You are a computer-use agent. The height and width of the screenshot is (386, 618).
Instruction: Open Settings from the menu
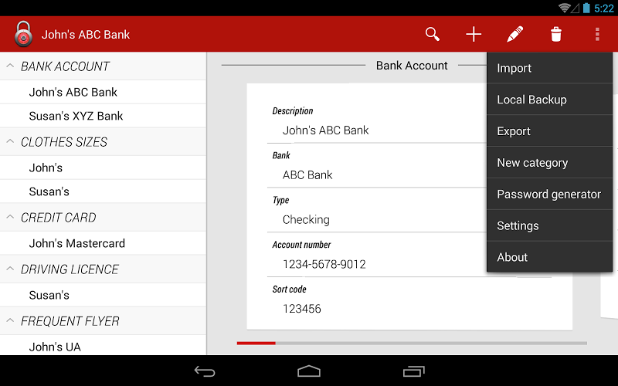(x=549, y=225)
